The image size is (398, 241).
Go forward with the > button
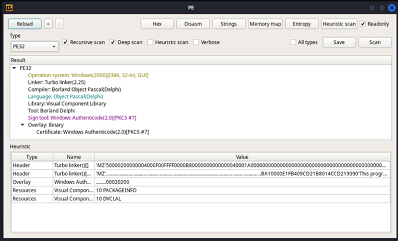click(x=59, y=24)
